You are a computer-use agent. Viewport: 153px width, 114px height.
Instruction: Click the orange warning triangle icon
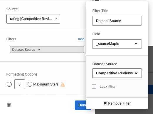63,84
